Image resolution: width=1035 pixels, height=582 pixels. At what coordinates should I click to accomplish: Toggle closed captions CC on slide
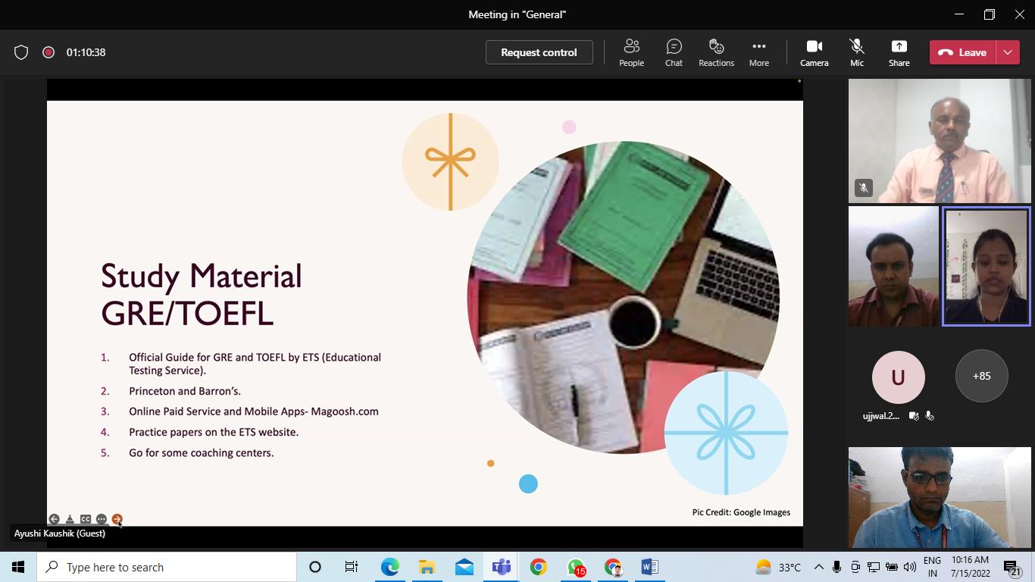(86, 519)
